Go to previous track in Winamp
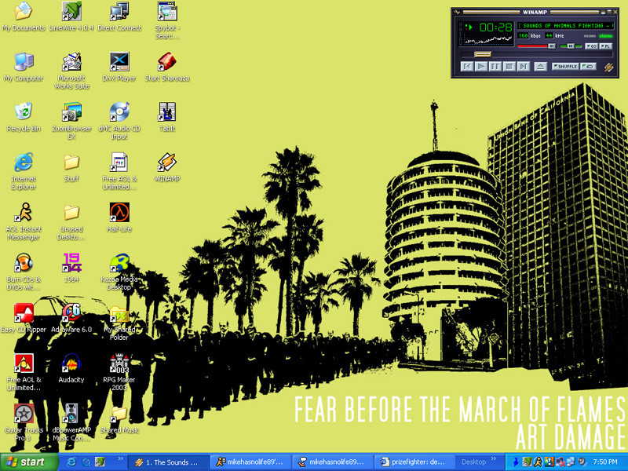The image size is (628, 471). coord(467,67)
